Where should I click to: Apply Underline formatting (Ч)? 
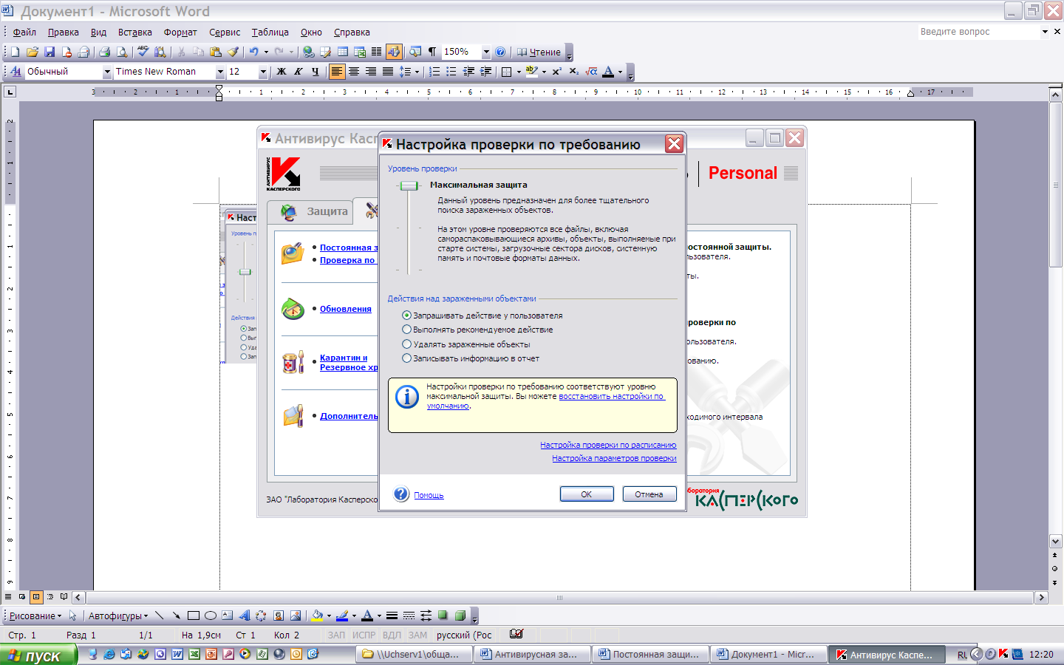click(x=316, y=72)
